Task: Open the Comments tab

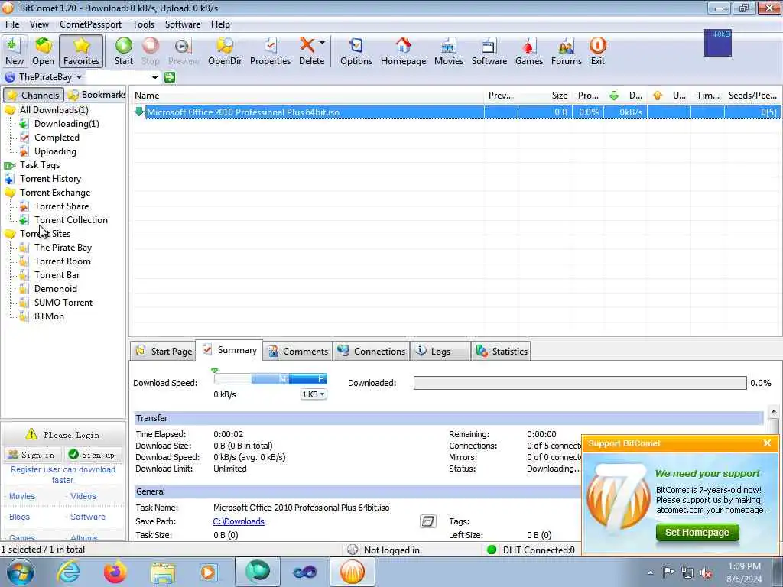Action: tap(297, 352)
